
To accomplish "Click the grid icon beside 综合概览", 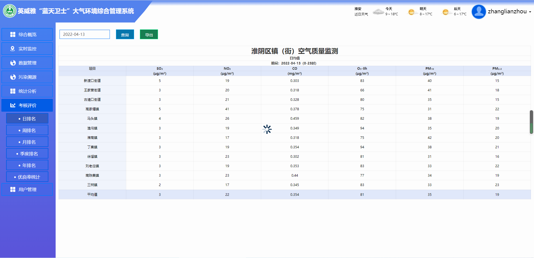I will [13, 34].
